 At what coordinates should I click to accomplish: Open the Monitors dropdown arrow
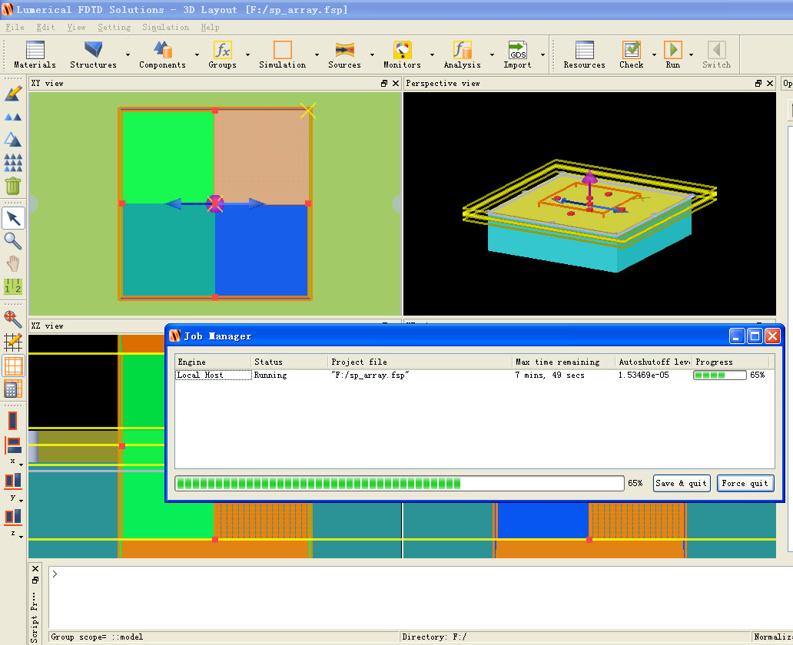click(x=433, y=55)
